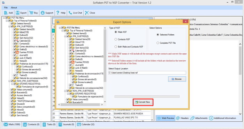Click the conversion progress bar

pos(147,96)
